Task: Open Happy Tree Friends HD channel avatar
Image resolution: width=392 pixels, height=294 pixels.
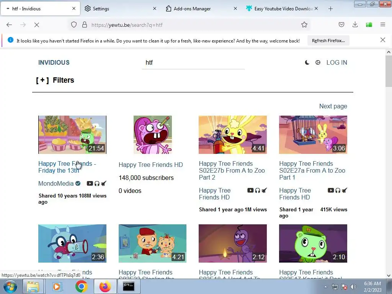Action: [x=152, y=134]
